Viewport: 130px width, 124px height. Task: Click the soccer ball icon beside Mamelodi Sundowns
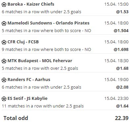(4, 23)
